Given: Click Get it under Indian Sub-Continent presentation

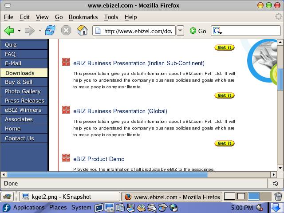Looking at the screenshot, I should 224,95.
